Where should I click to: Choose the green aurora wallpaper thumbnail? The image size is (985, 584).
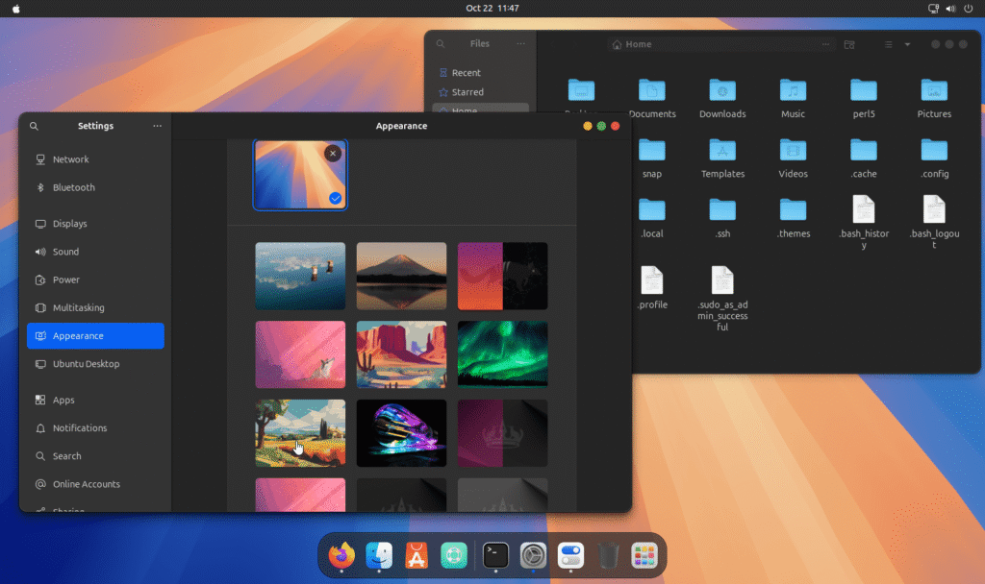click(x=502, y=353)
